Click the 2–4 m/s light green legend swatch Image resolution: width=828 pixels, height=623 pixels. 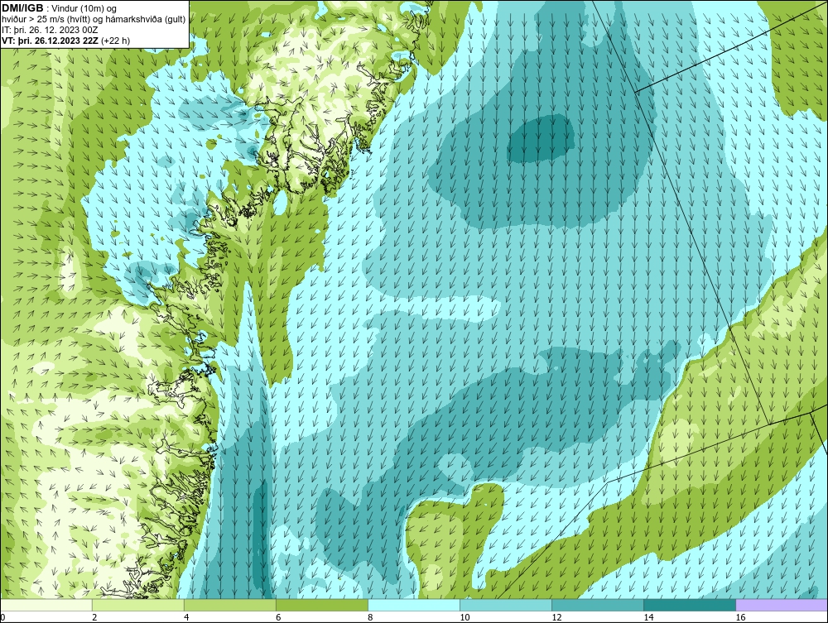[x=138, y=605]
